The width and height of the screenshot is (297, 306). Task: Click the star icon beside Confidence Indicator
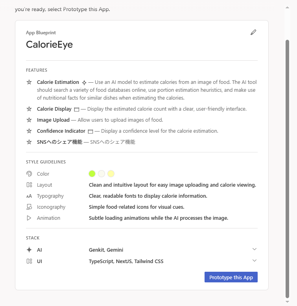[29, 131]
